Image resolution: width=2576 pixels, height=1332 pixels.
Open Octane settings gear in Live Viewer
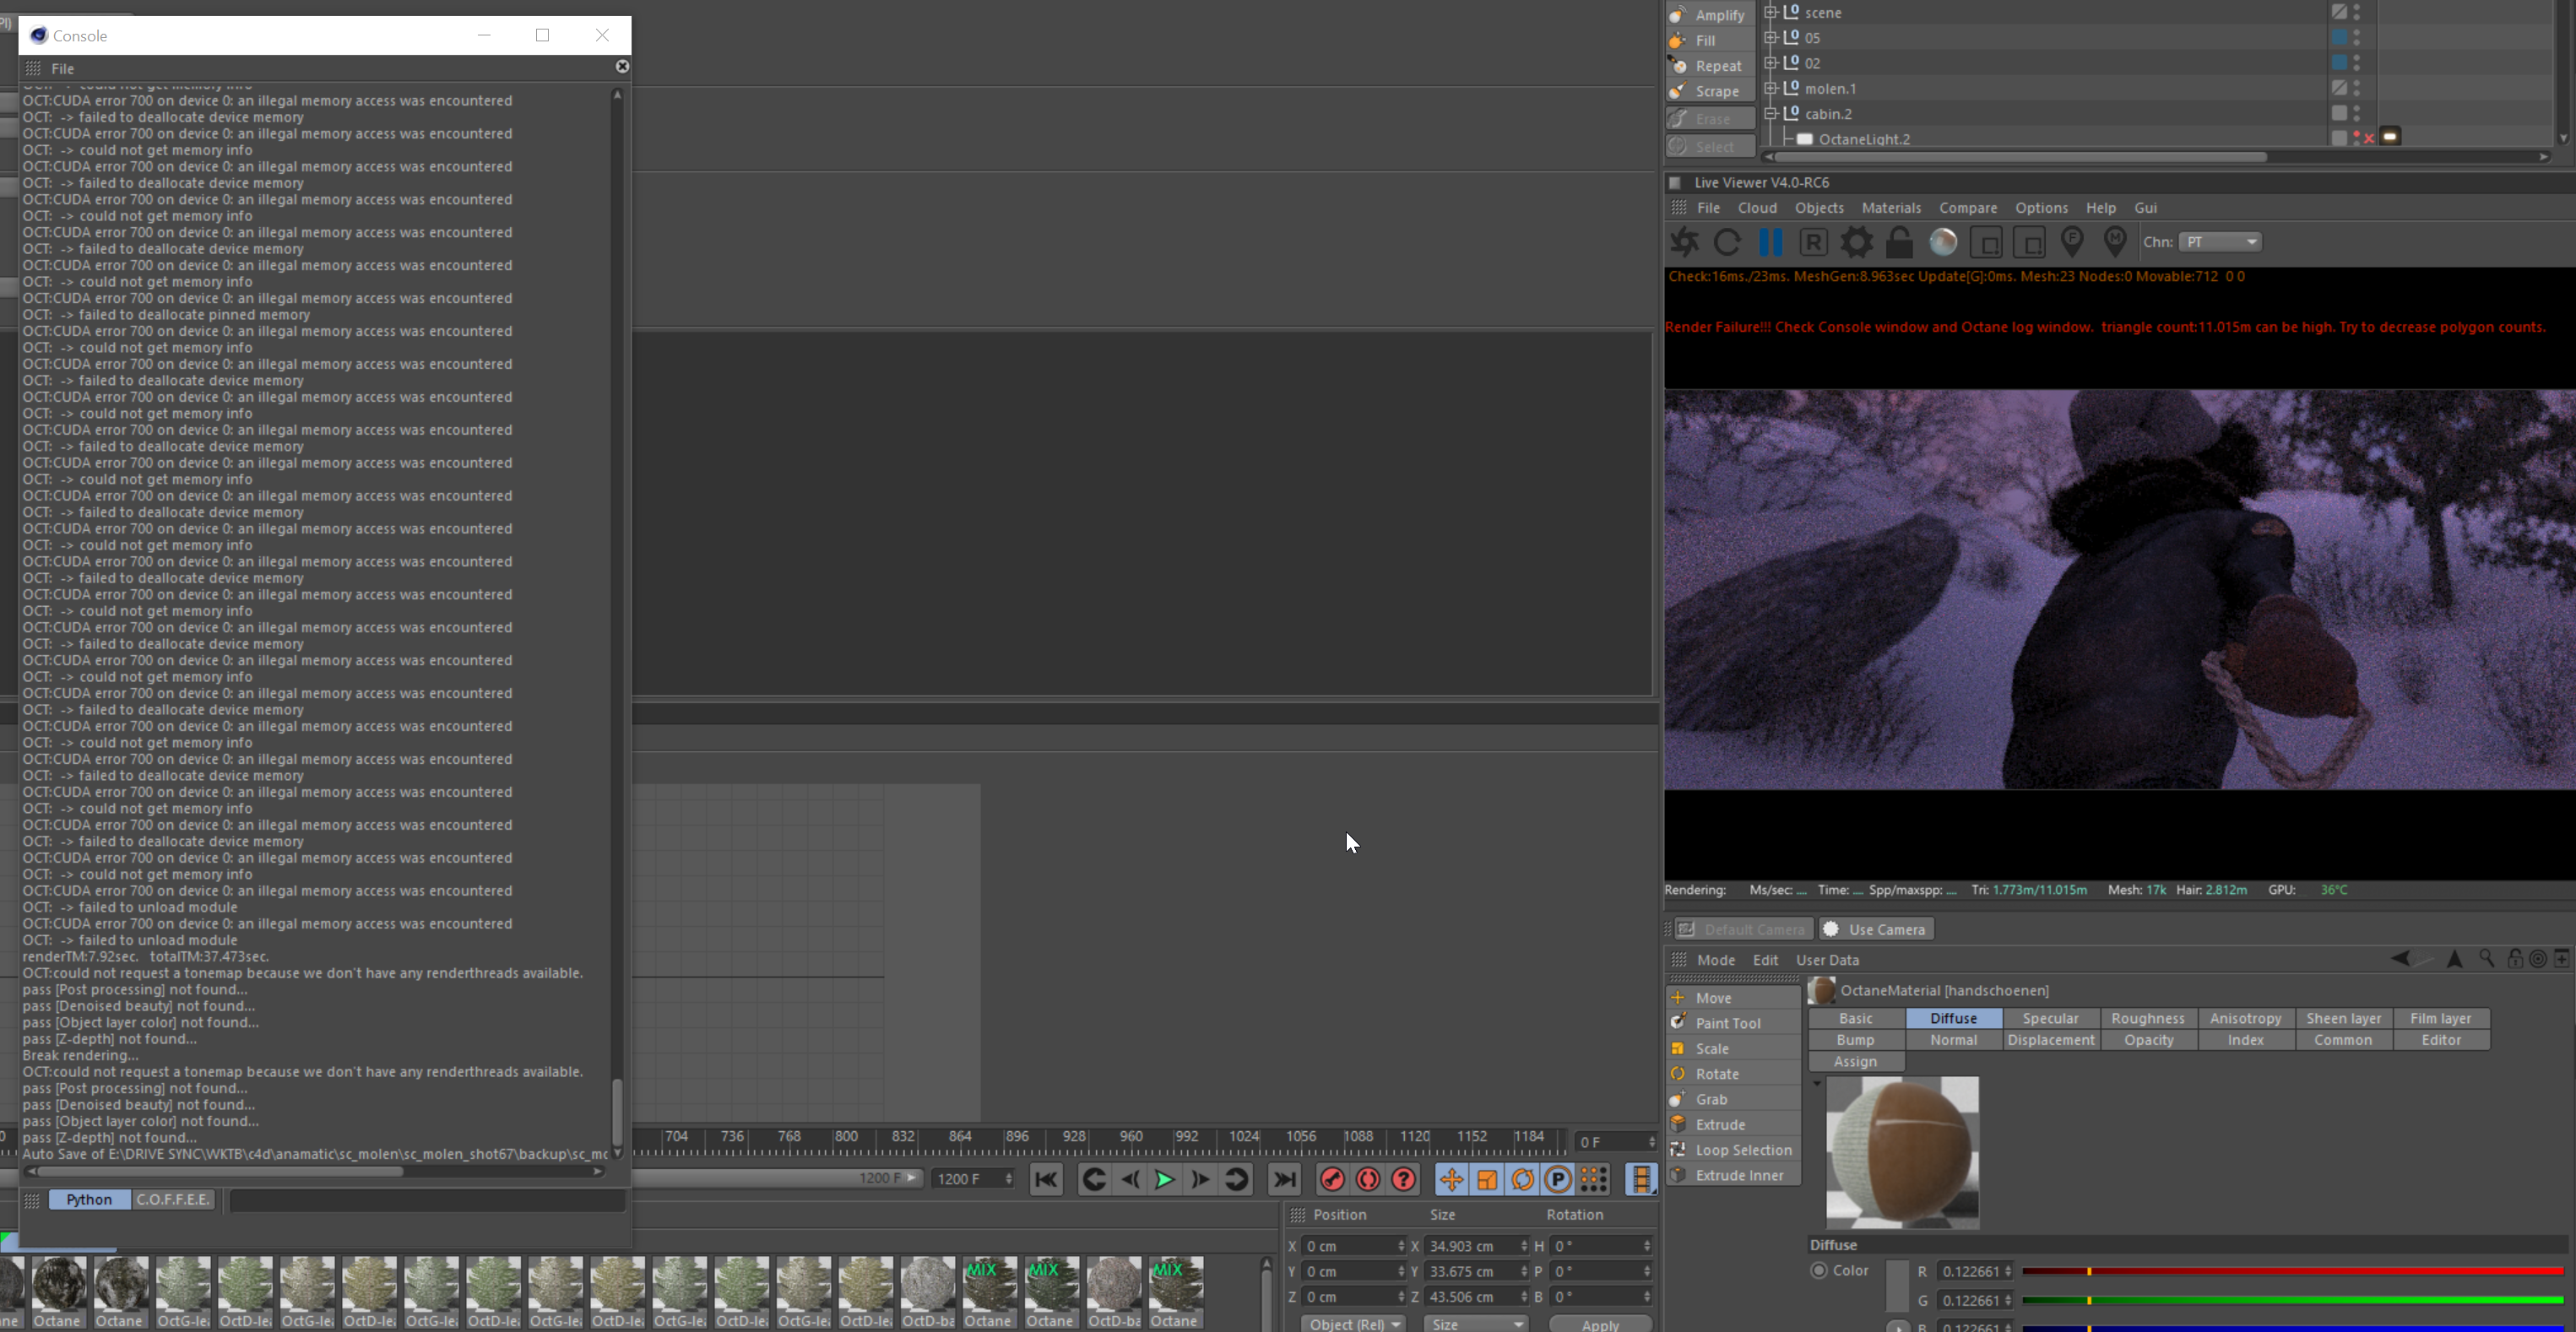pyautogui.click(x=1856, y=242)
